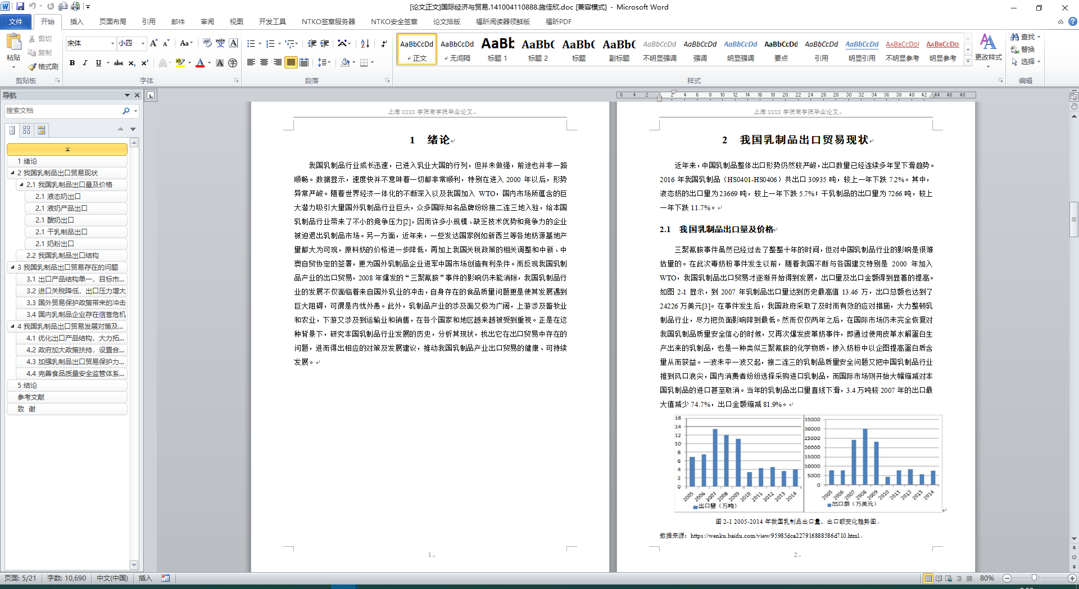Click the Shrink Font icon

(166, 43)
